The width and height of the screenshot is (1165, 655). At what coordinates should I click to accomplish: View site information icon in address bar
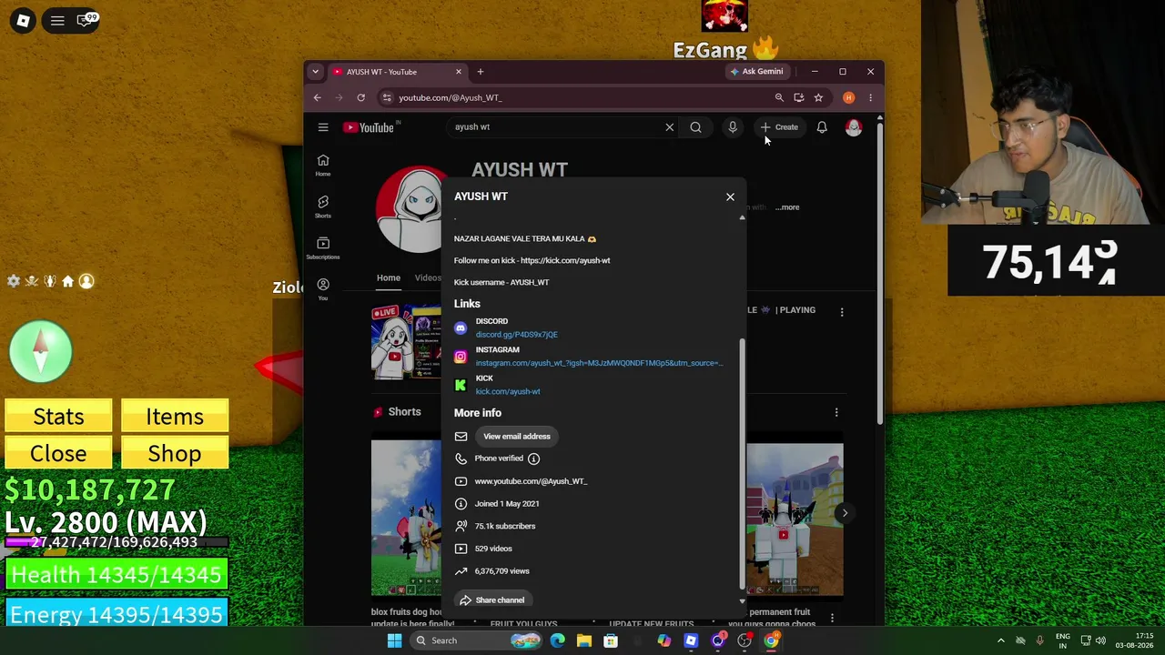click(387, 97)
